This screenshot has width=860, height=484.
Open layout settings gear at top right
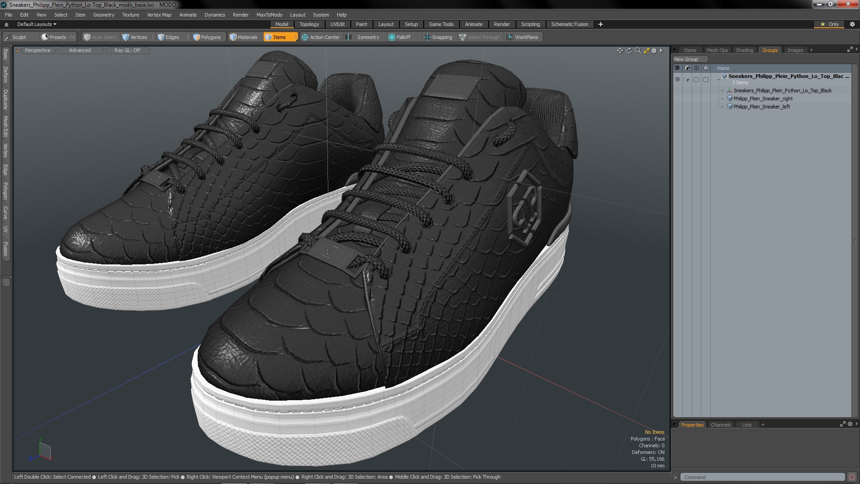click(x=852, y=24)
